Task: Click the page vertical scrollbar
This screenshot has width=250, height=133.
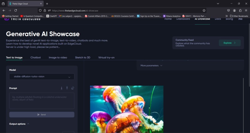Action: [x=249, y=55]
